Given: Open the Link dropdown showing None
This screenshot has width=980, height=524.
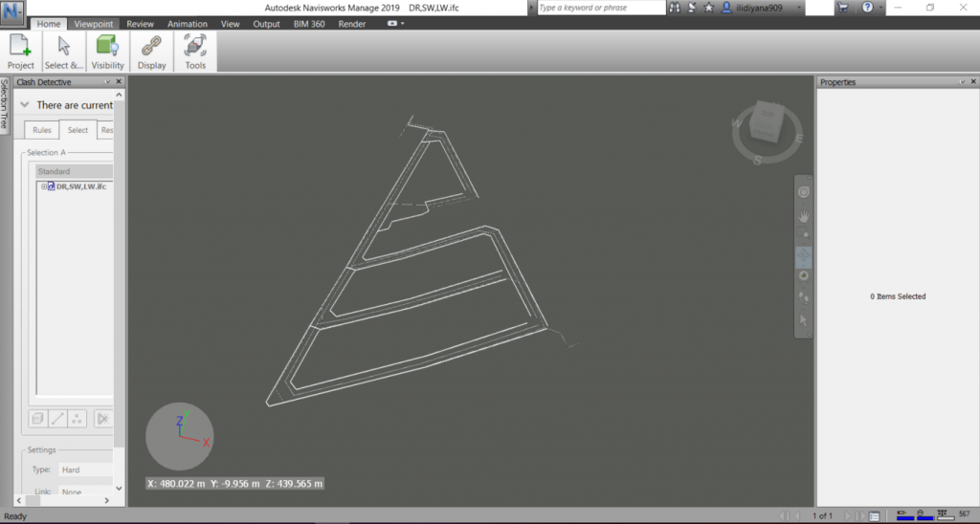Looking at the screenshot, I should (x=85, y=491).
